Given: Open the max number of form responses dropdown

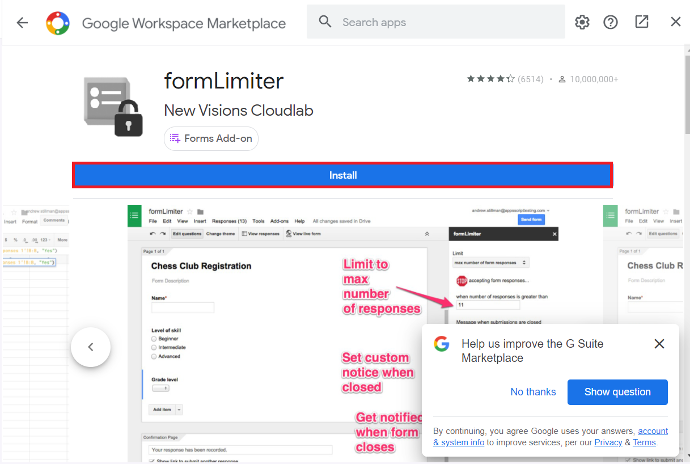Looking at the screenshot, I should click(492, 263).
